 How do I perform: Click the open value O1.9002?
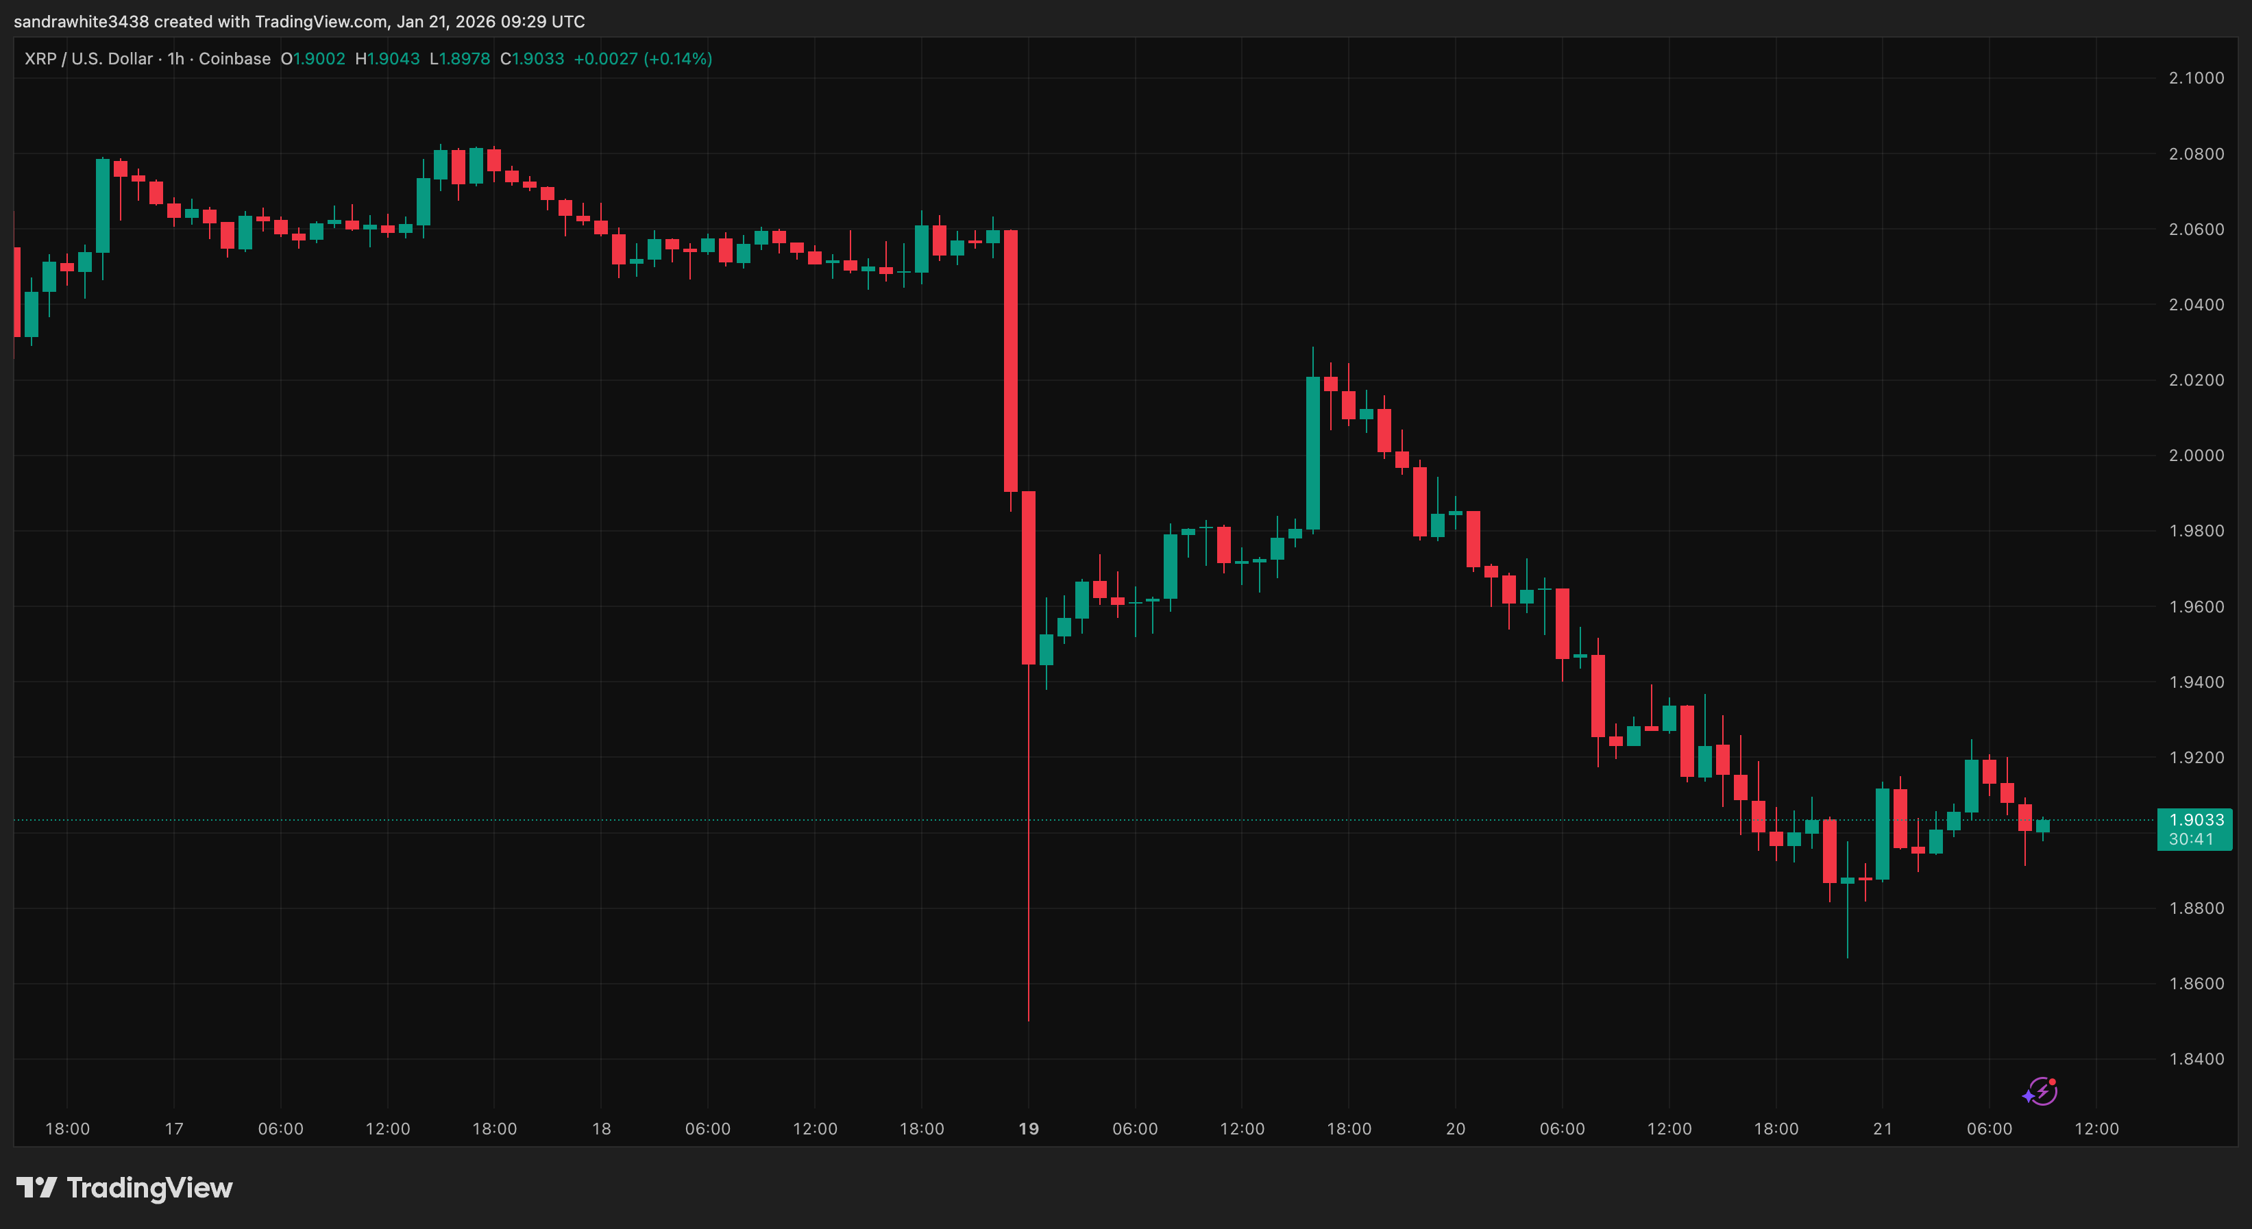pyautogui.click(x=313, y=58)
